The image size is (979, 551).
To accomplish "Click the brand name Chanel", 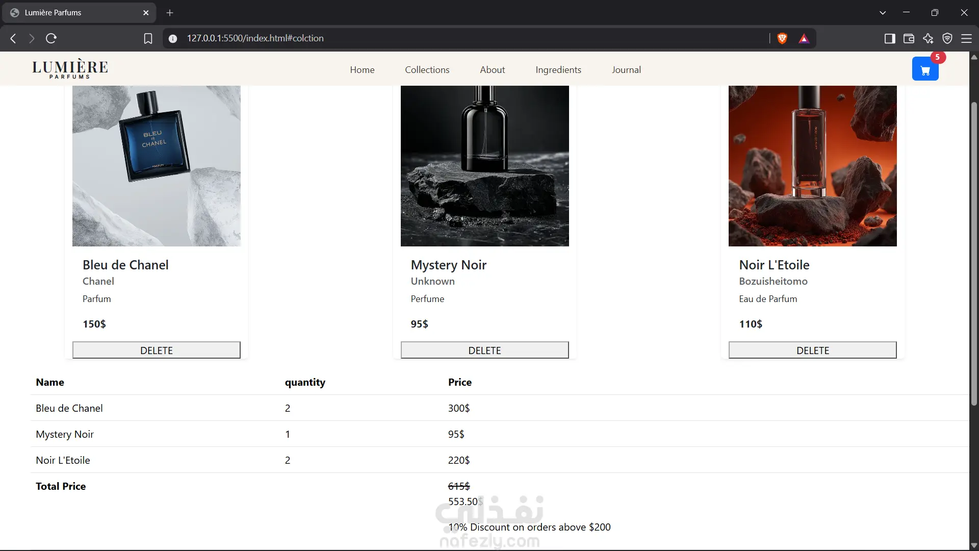I will [x=98, y=281].
